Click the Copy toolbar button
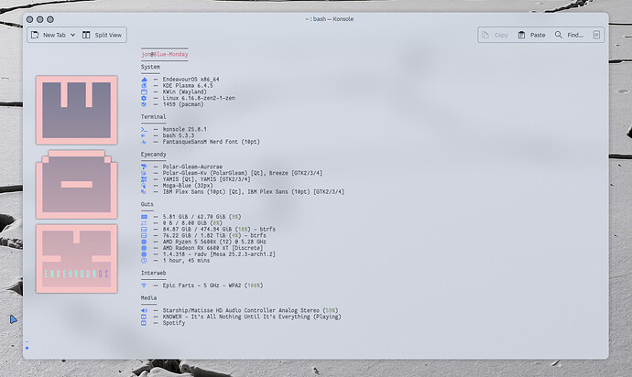 [x=495, y=35]
